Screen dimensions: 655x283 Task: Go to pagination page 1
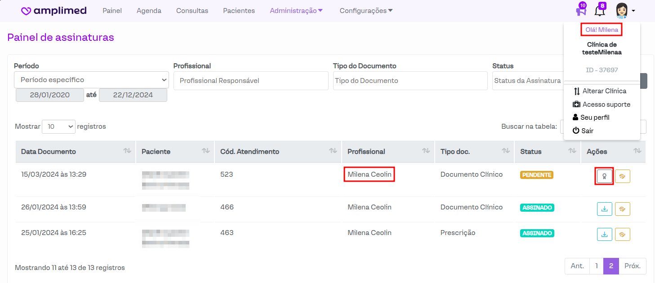[596, 266]
